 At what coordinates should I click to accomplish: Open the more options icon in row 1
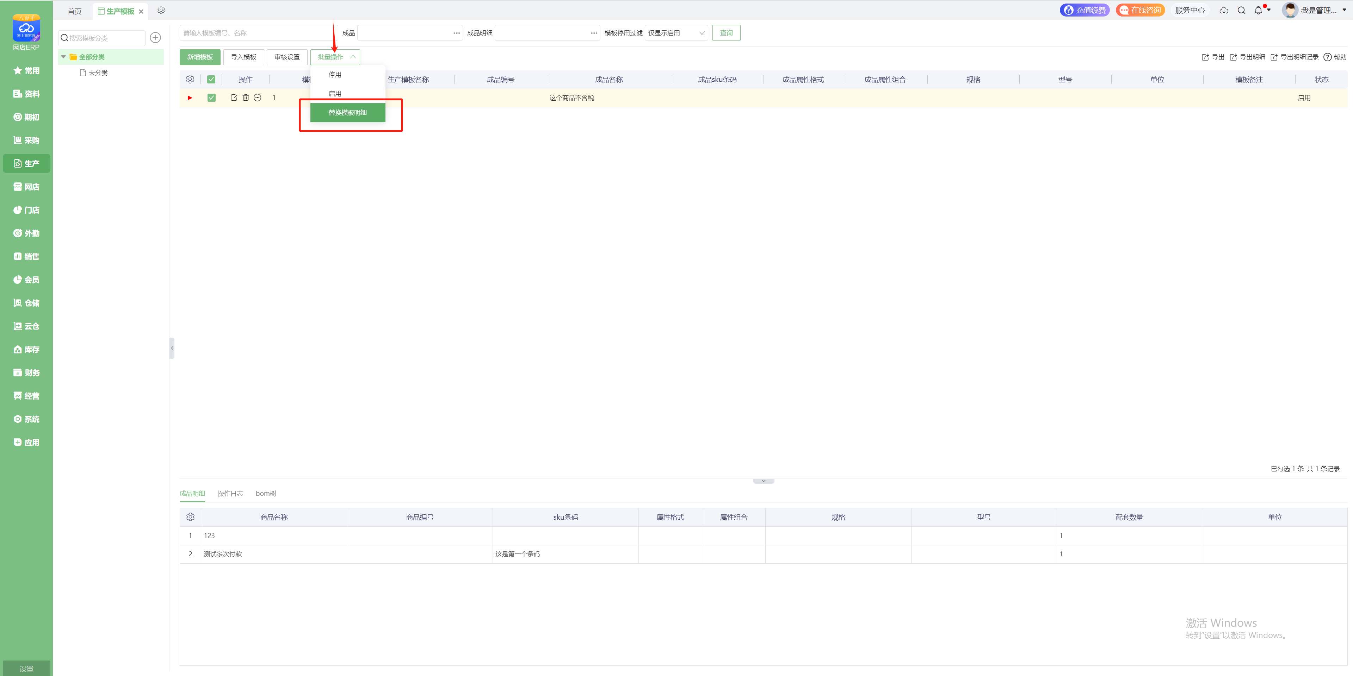(257, 98)
